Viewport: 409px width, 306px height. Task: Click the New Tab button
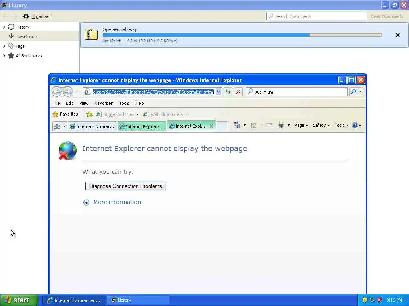pyautogui.click(x=222, y=126)
